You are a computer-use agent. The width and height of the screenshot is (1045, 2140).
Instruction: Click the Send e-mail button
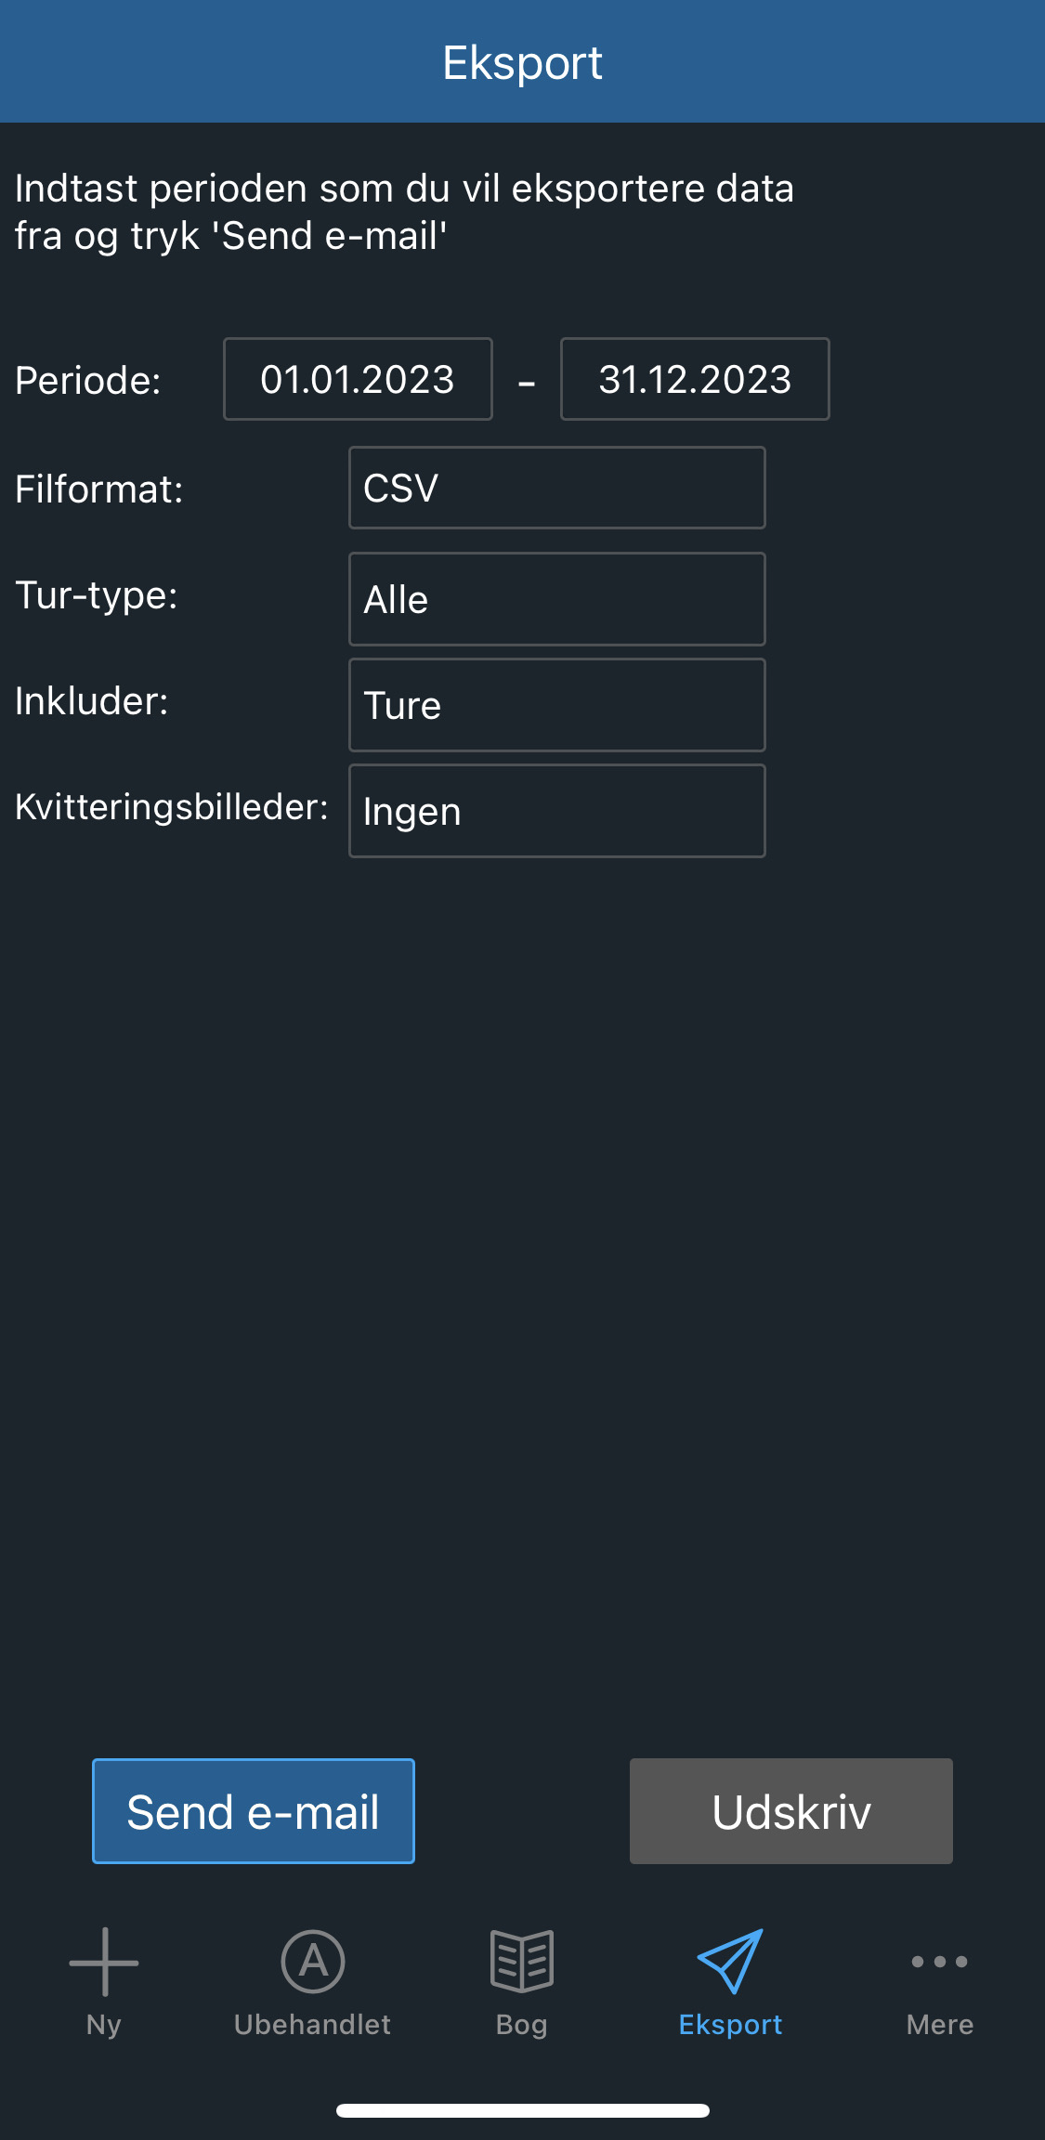click(254, 1811)
